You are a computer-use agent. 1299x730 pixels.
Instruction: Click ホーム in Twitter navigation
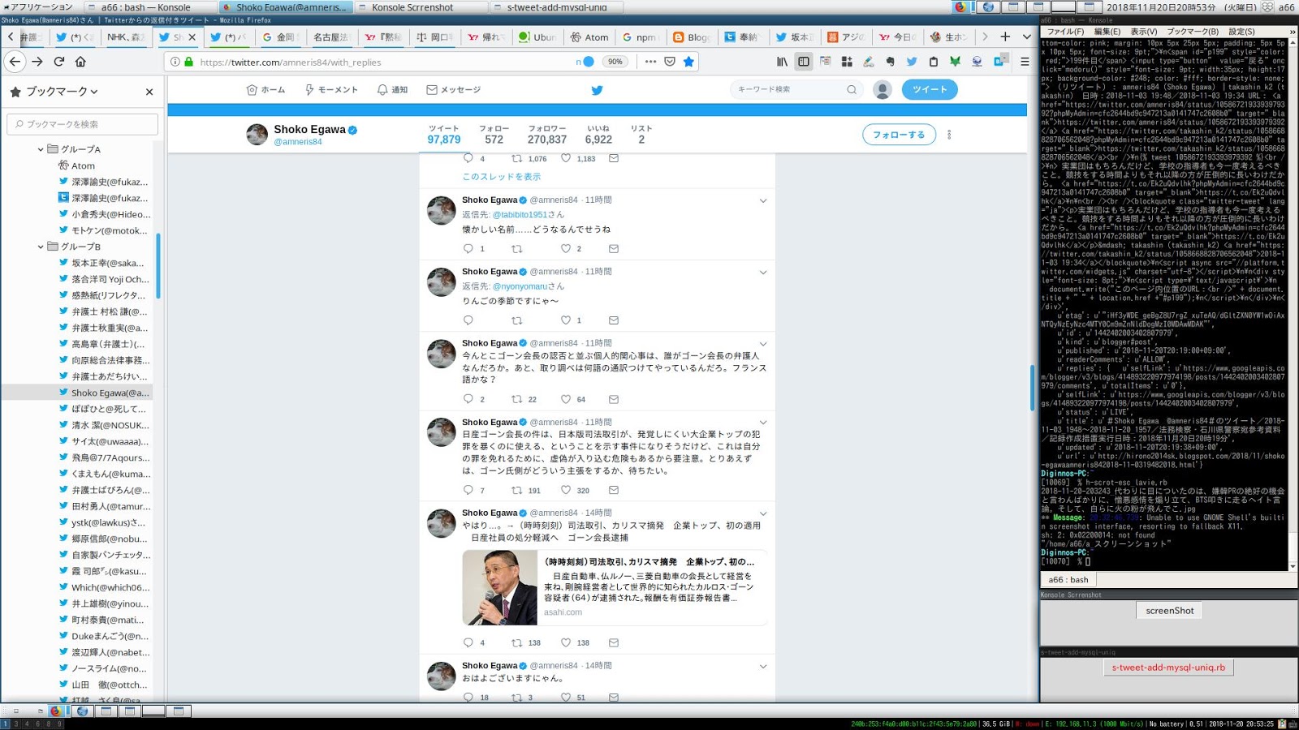point(265,90)
